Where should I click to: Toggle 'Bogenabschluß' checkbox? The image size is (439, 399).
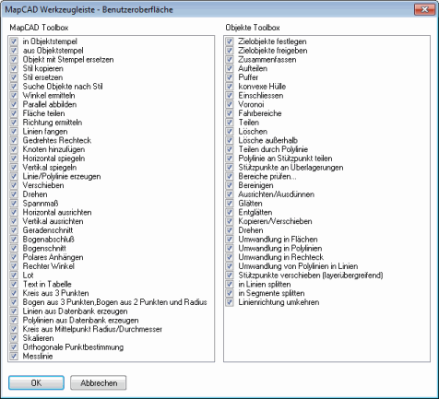pyautogui.click(x=14, y=239)
